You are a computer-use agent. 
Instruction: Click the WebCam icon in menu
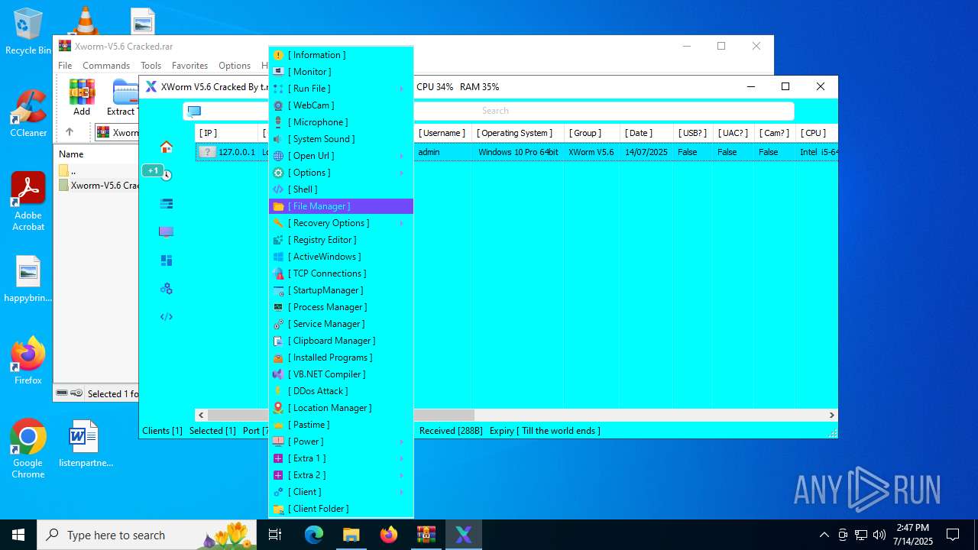(x=279, y=105)
